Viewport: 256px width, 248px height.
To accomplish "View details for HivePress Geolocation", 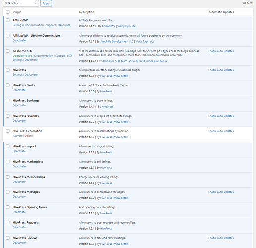I will click(x=121, y=137).
